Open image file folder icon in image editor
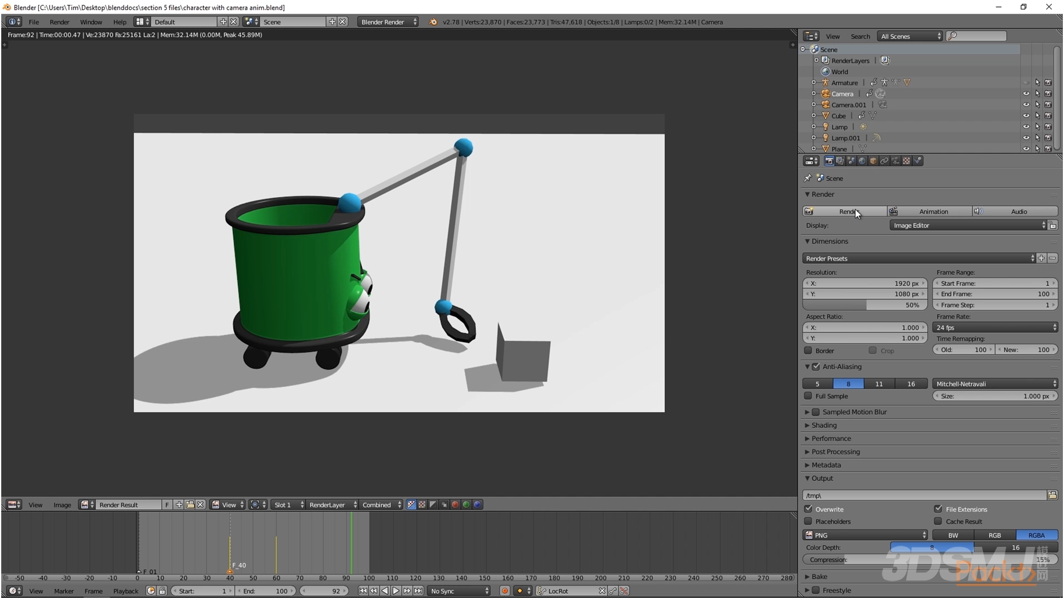This screenshot has width=1064, height=599. (x=190, y=505)
